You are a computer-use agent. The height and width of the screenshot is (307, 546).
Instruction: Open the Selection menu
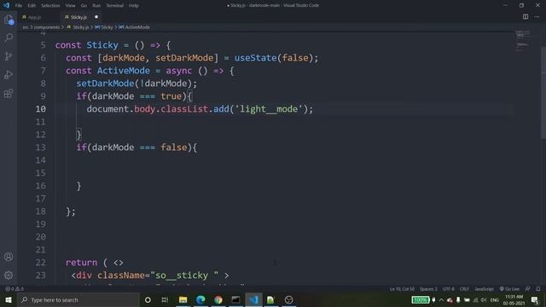50,6
